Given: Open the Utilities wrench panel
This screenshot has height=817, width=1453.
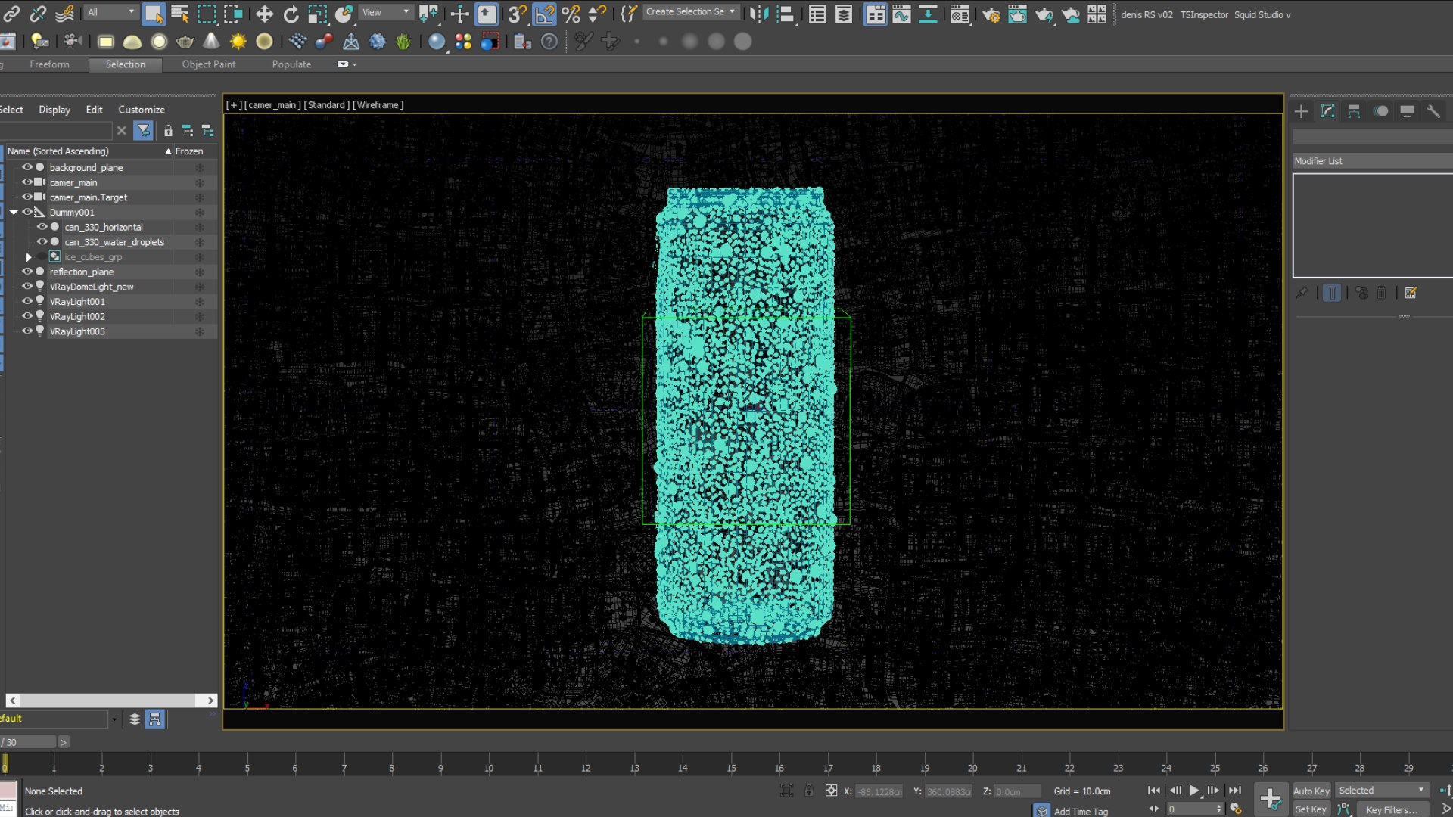Looking at the screenshot, I should pos(1433,111).
